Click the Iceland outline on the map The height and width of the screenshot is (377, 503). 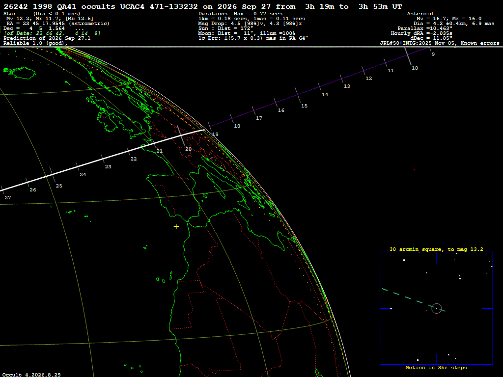point(19,73)
